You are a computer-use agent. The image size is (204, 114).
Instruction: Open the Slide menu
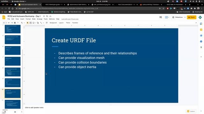pyautogui.click(x=34, y=19)
